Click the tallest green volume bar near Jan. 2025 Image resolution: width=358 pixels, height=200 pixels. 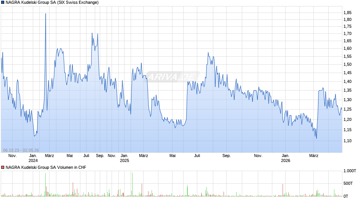[132, 184]
